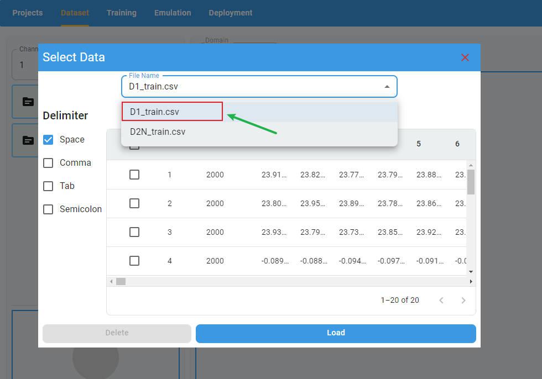Collapse the File Name dropdown arrow
Viewport: 542px width, 379px height.
click(x=387, y=87)
